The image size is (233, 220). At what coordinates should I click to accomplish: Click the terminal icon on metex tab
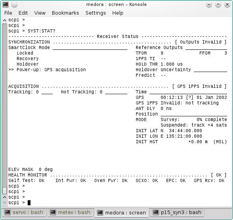pos(53,212)
